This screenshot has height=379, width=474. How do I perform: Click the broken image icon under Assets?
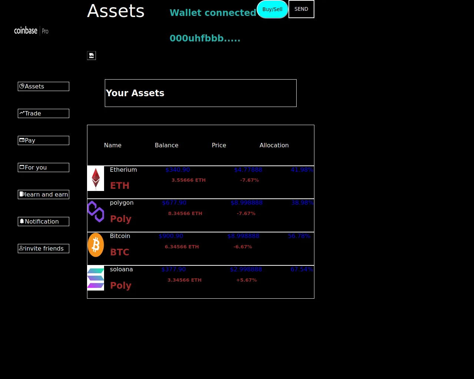click(91, 56)
